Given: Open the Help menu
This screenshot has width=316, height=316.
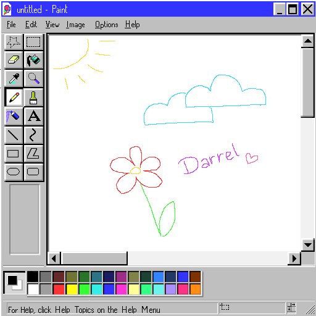Looking at the screenshot, I should pyautogui.click(x=132, y=25).
